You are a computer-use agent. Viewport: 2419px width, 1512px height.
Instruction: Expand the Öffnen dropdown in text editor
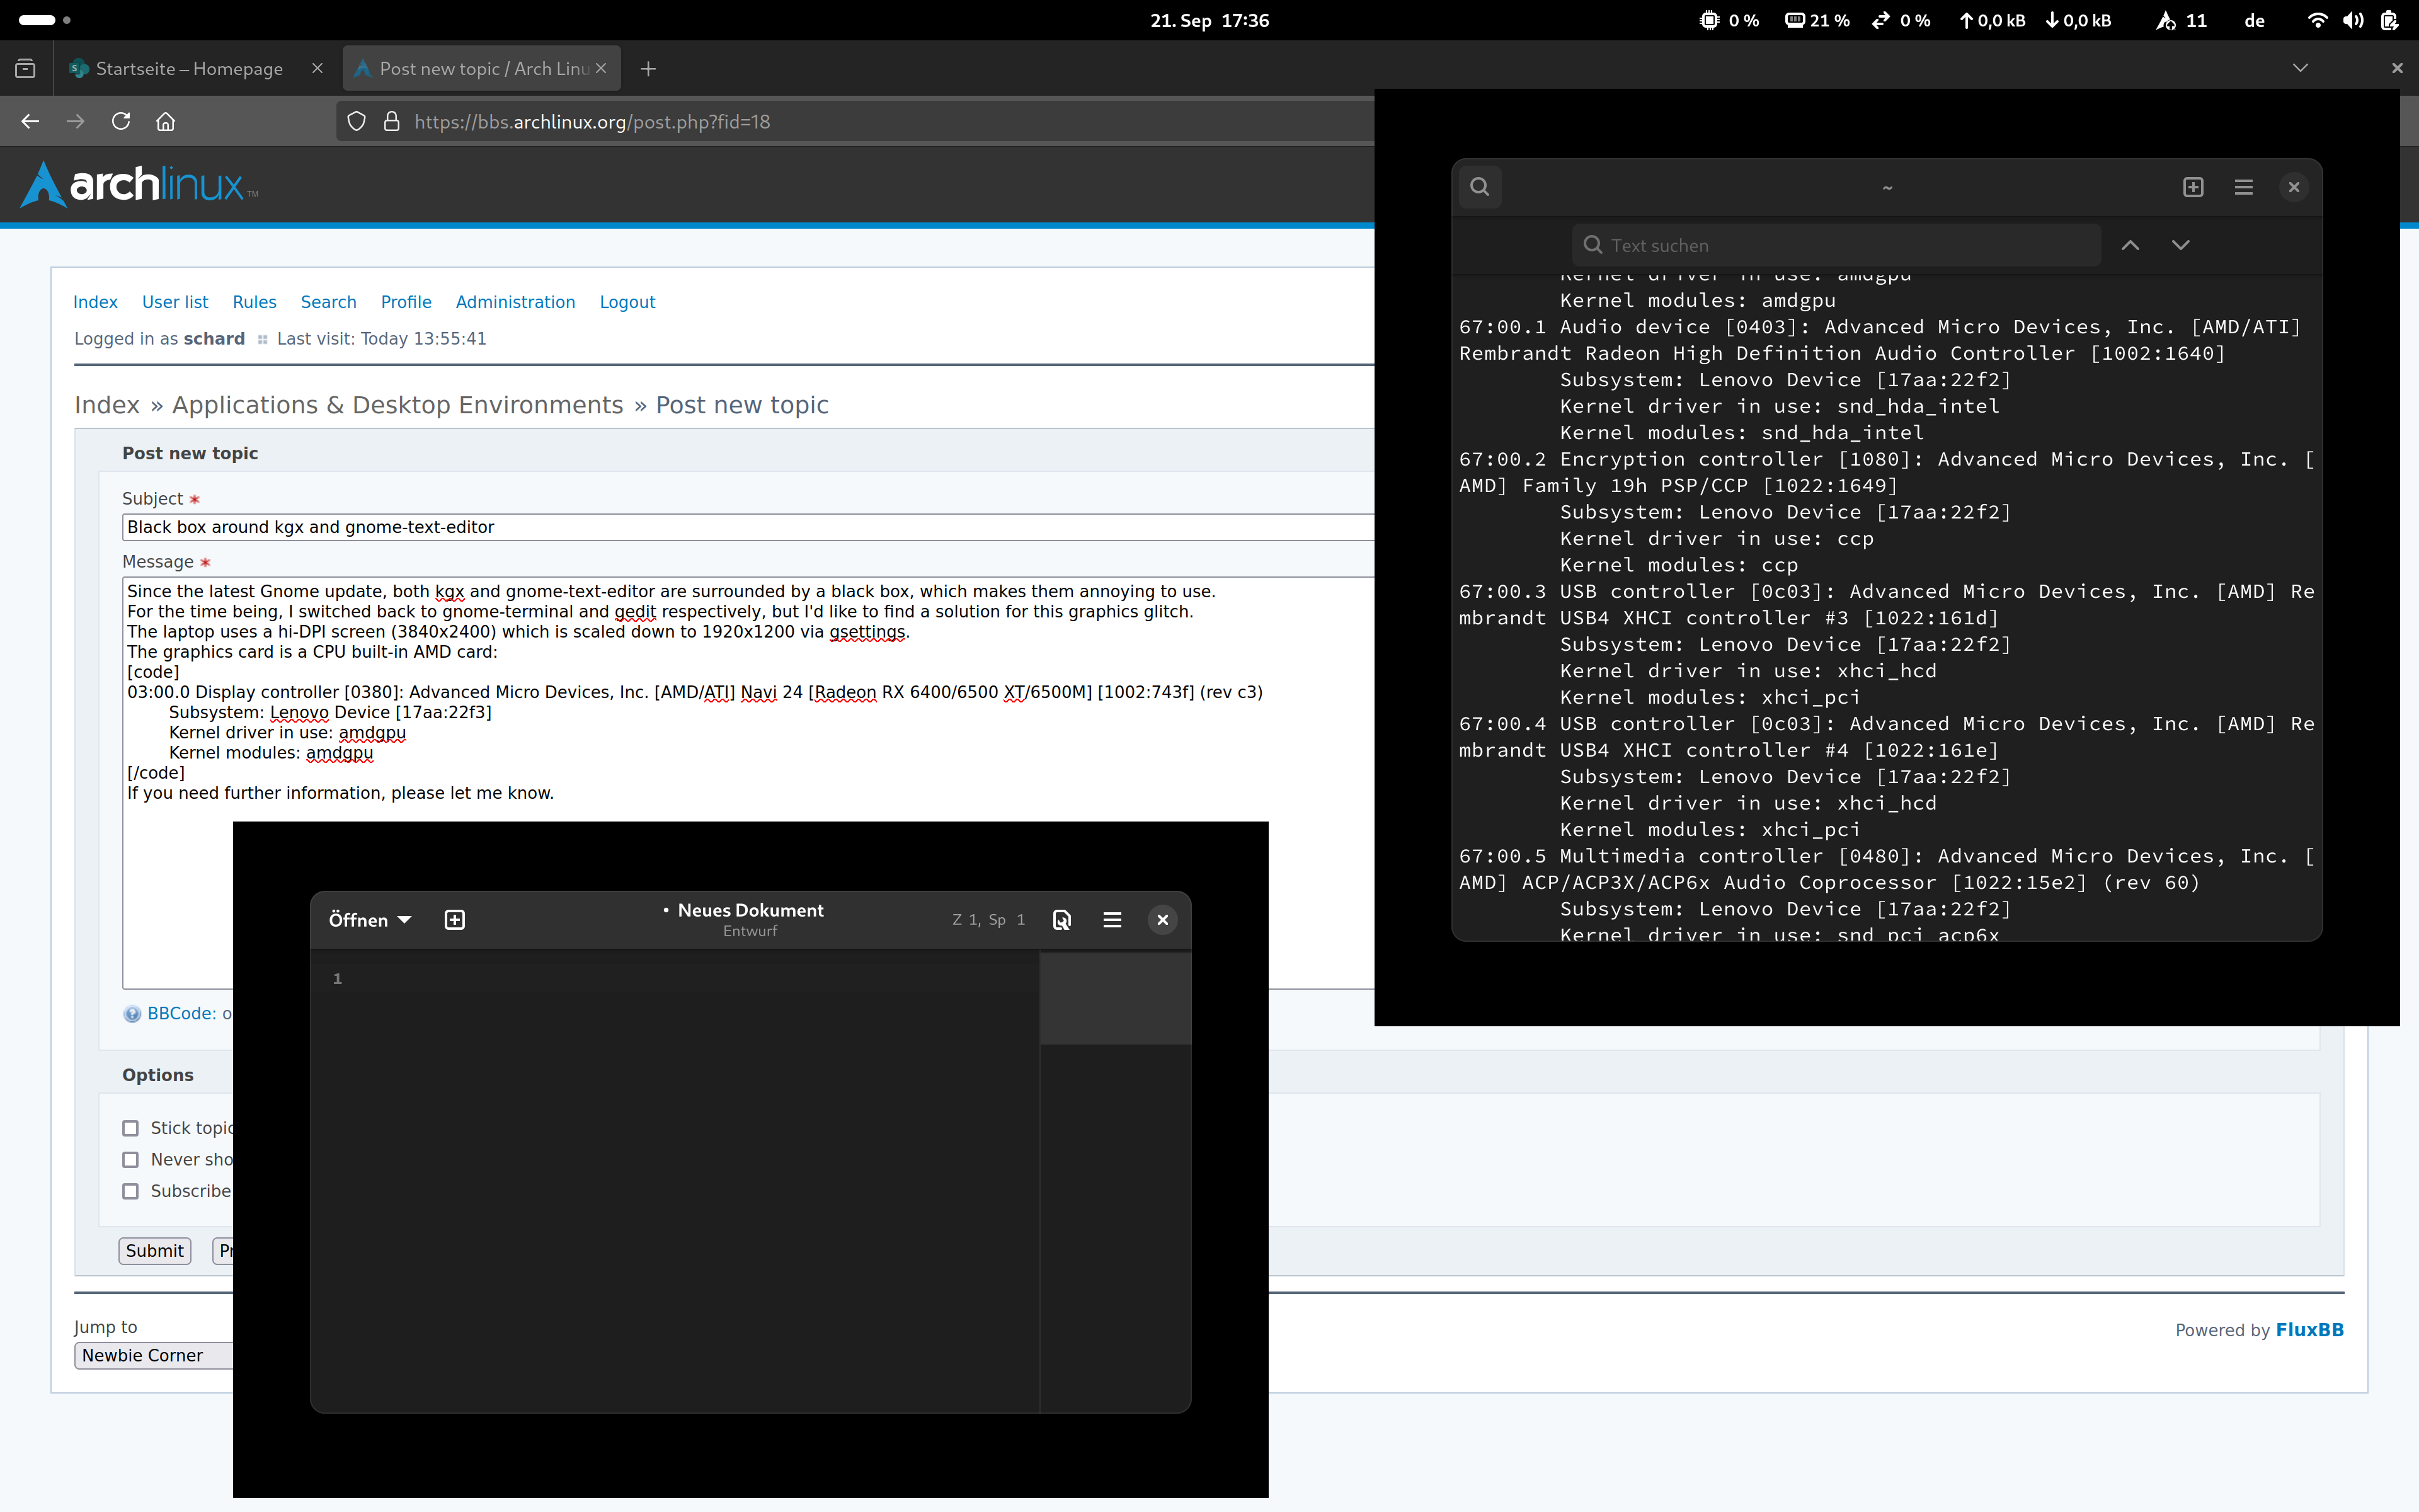coord(370,920)
